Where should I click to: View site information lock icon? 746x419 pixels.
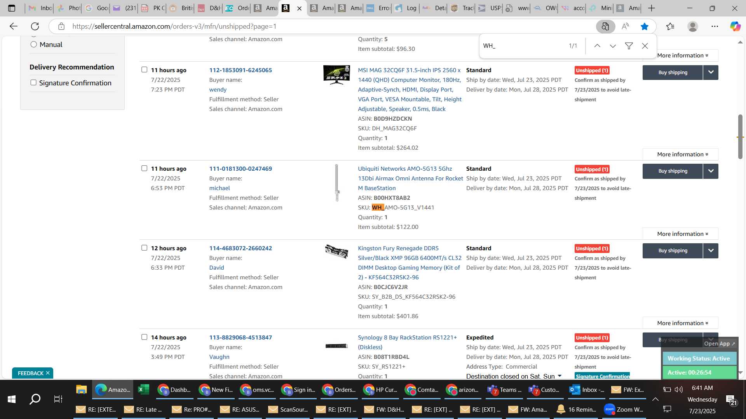coord(61,26)
